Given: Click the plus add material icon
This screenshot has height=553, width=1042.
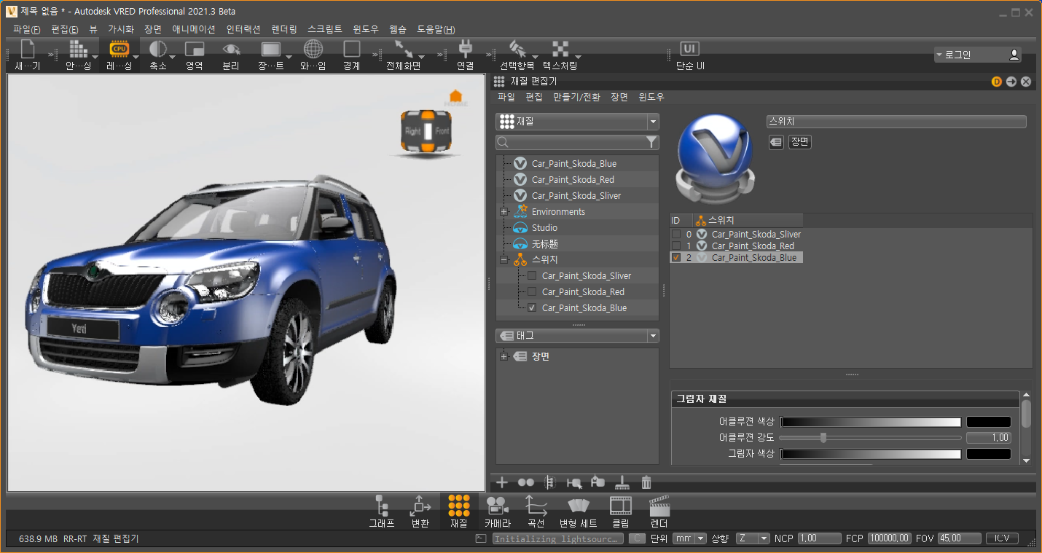Looking at the screenshot, I should click(x=502, y=482).
